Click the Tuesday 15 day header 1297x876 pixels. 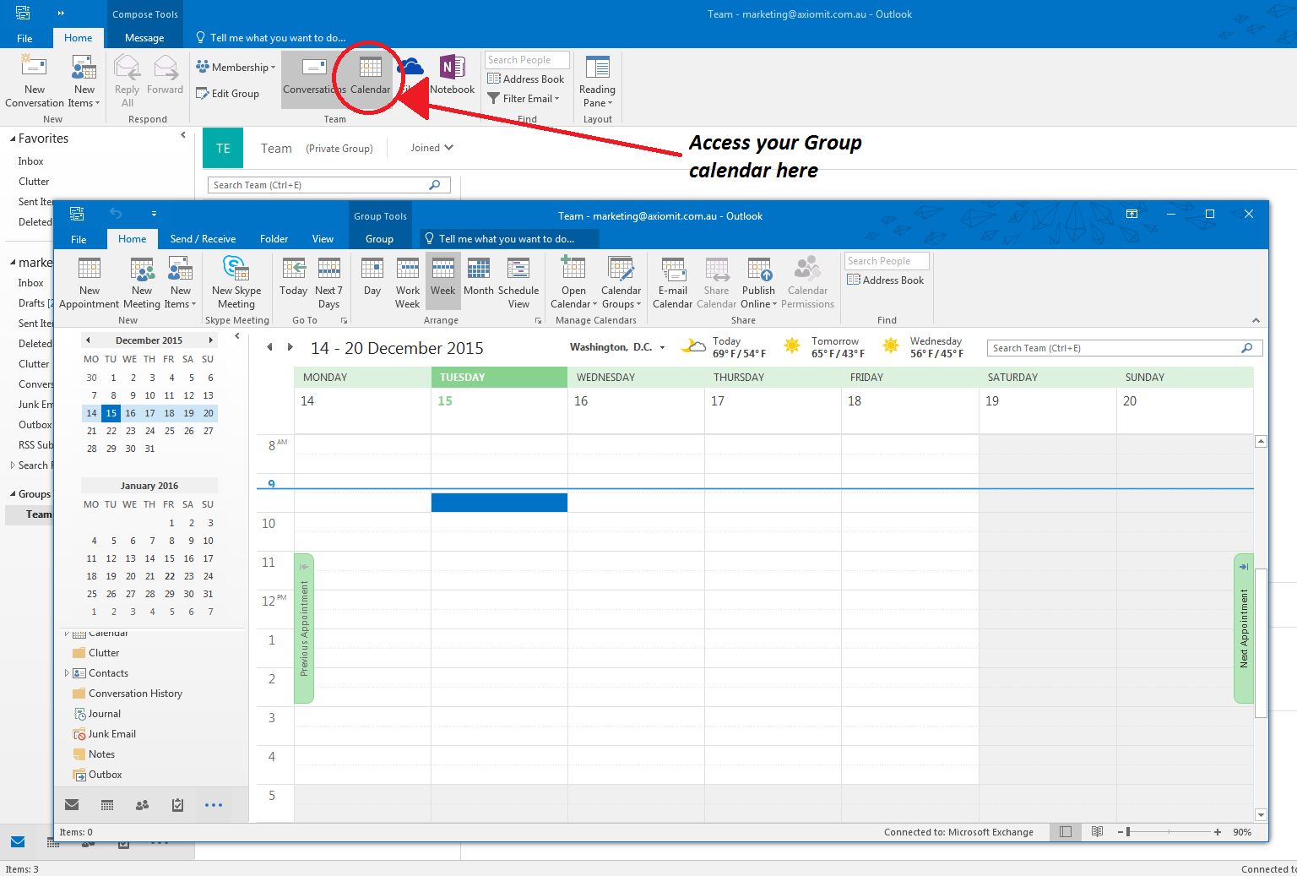(499, 378)
